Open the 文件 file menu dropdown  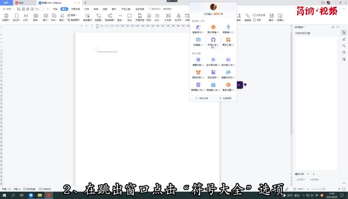pos(9,9)
